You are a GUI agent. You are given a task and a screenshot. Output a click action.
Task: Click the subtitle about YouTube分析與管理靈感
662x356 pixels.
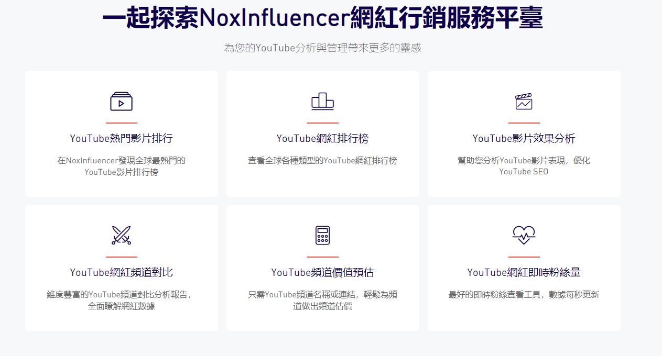coord(321,48)
